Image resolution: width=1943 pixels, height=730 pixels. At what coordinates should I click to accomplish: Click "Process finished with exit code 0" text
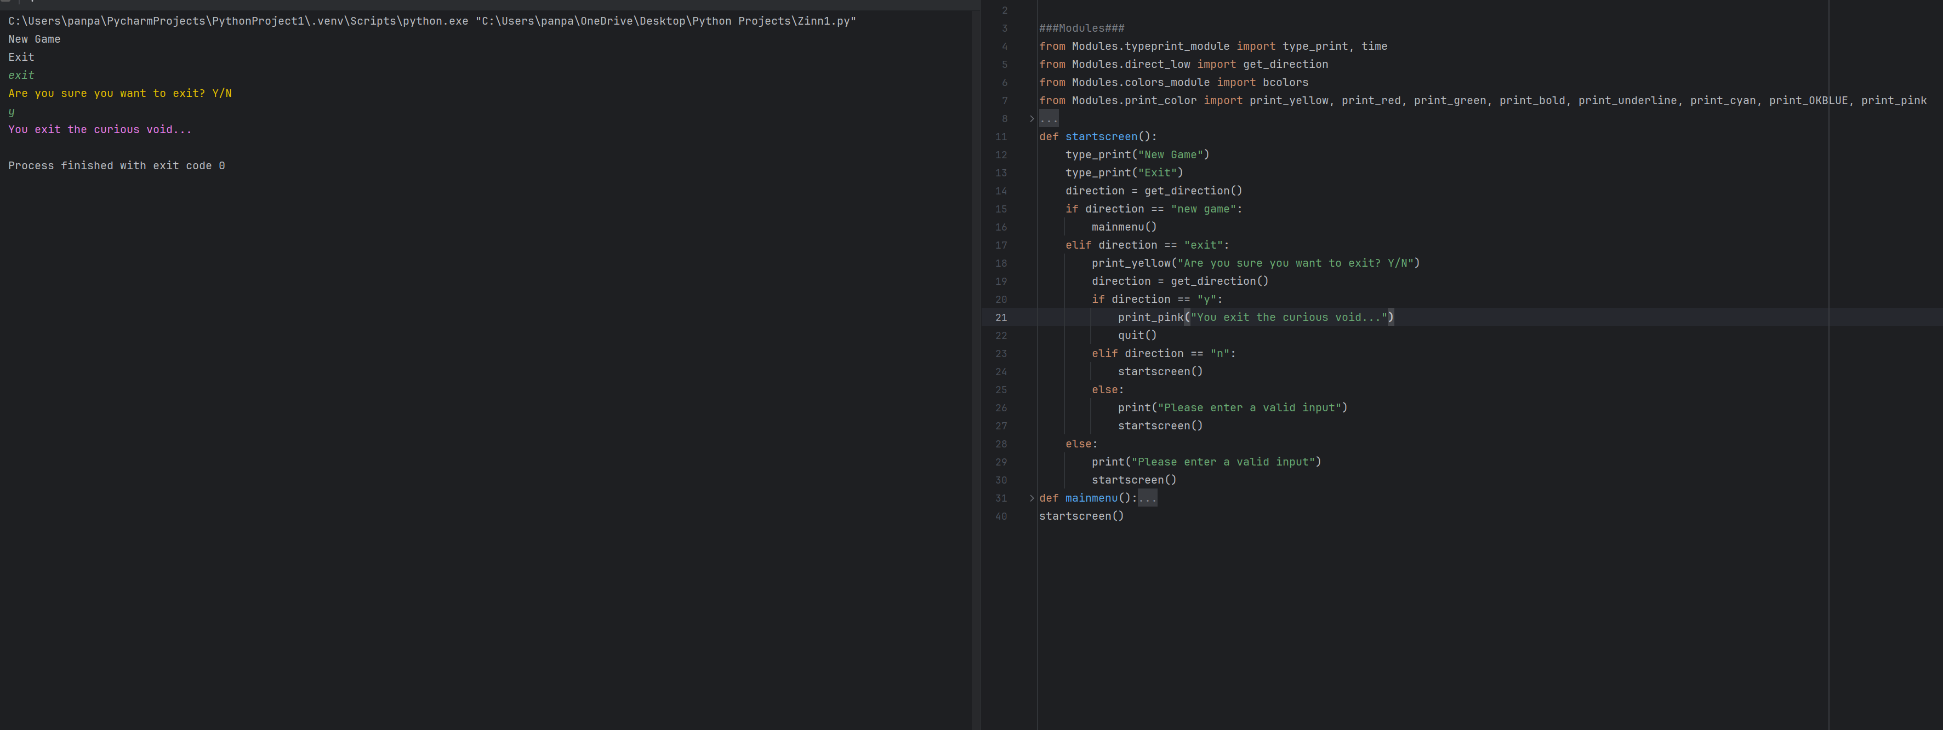point(116,166)
